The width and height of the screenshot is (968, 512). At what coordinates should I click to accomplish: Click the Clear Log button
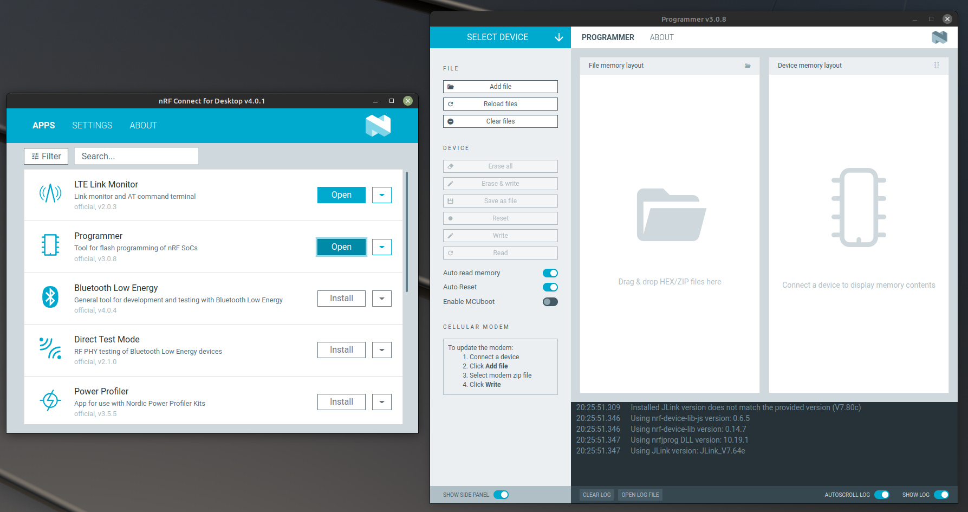point(596,495)
